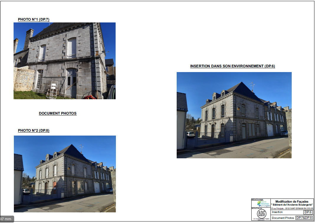Click 'Bâtiment de l'Ancienne Boulangerie' subtitle
The image size is (315, 223).
tap(292, 205)
